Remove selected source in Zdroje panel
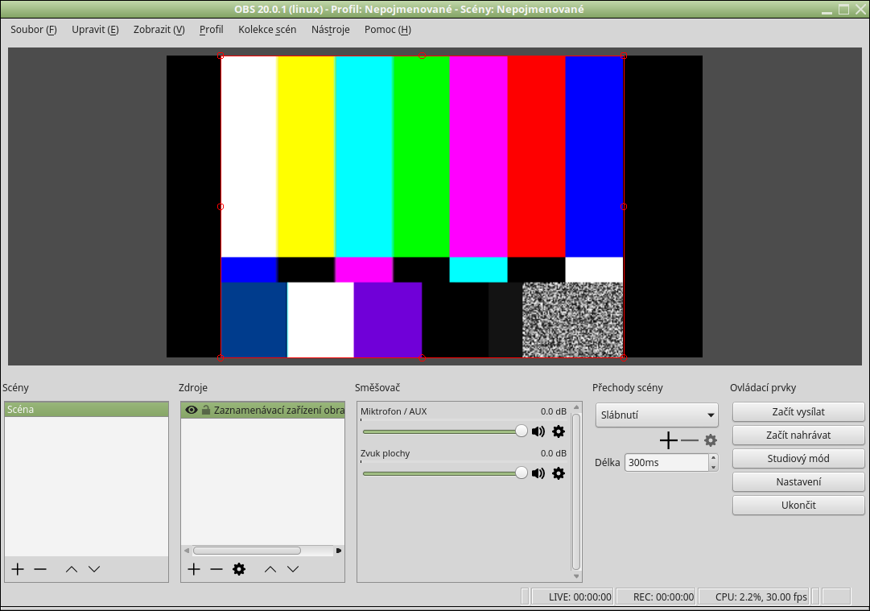 click(216, 569)
